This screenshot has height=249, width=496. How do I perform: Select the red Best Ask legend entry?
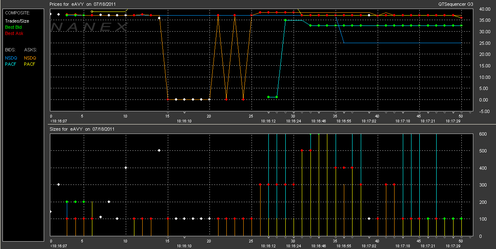coord(14,33)
